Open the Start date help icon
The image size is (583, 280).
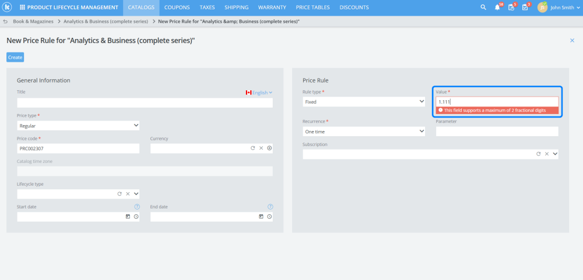(x=137, y=207)
